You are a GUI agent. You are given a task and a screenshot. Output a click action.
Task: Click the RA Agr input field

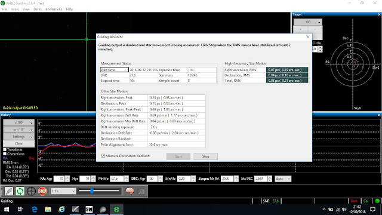[x=59, y=179]
